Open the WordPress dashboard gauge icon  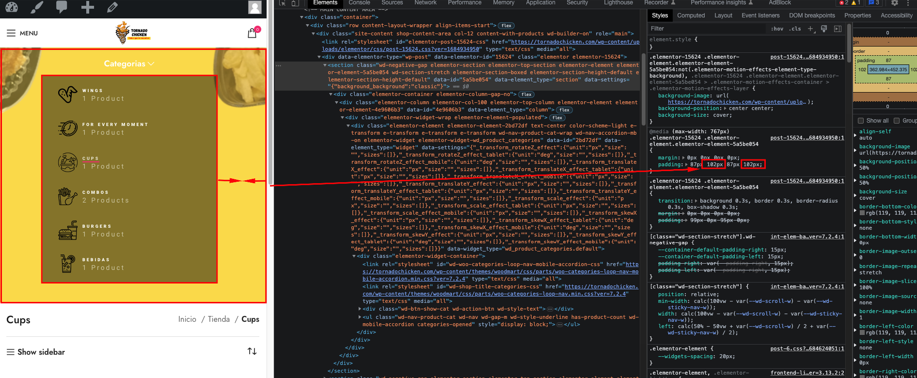click(12, 7)
